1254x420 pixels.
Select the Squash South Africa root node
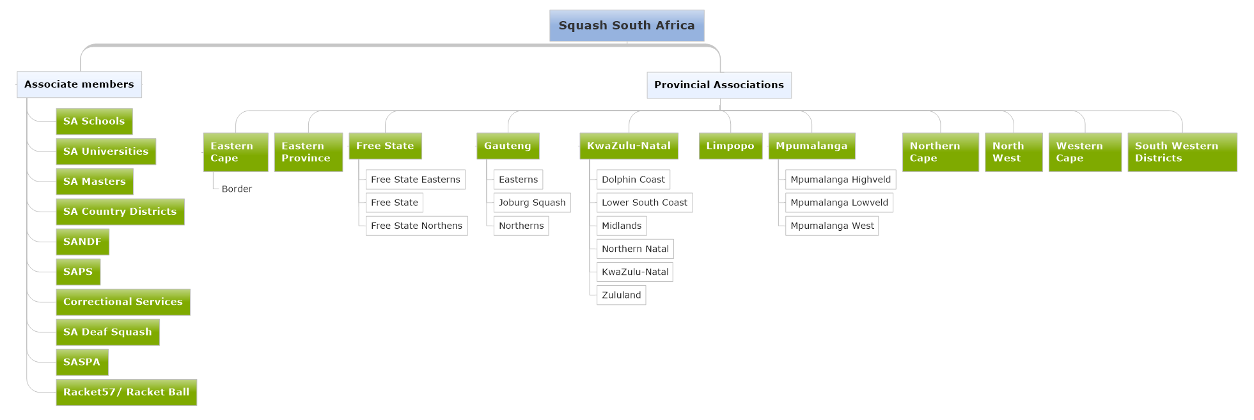(x=627, y=26)
